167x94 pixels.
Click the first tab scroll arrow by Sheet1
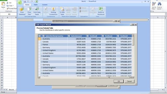pos(1,90)
